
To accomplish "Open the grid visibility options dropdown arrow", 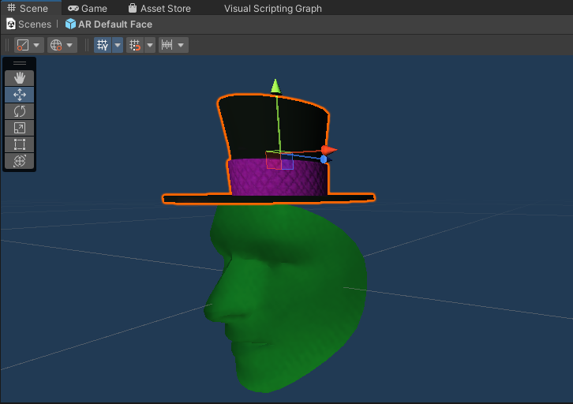I will pos(118,45).
